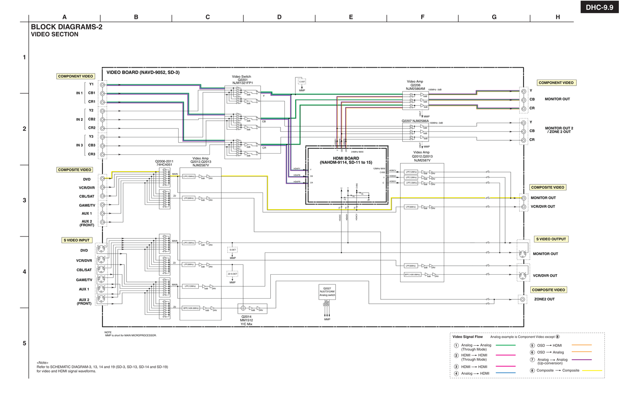Click the Video Signal Flow legend panel
This screenshot has width=619, height=400.
click(467, 337)
